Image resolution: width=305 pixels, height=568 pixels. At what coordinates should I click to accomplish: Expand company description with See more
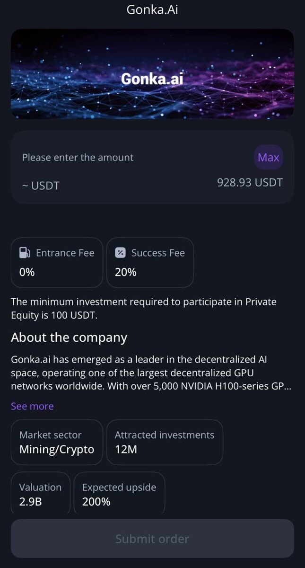click(x=32, y=406)
